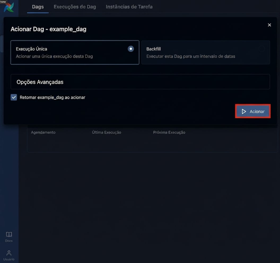This screenshot has width=280, height=263.
Task: Open the Usuário user menu
Action: pyautogui.click(x=9, y=256)
